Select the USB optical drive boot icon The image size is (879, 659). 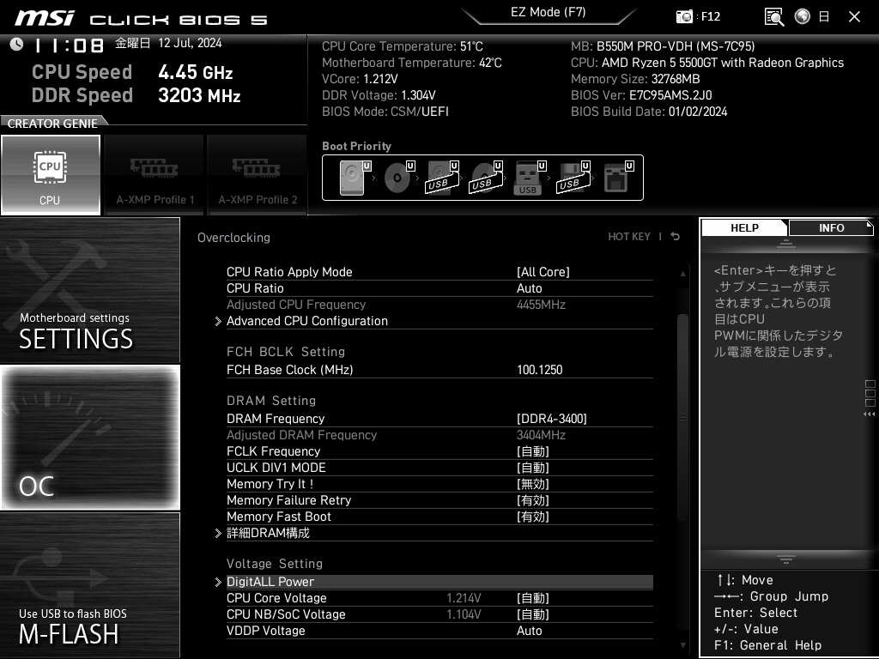tap(486, 178)
